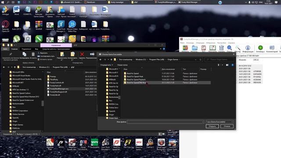Sort dialog file list by Тип column

(x=184, y=69)
